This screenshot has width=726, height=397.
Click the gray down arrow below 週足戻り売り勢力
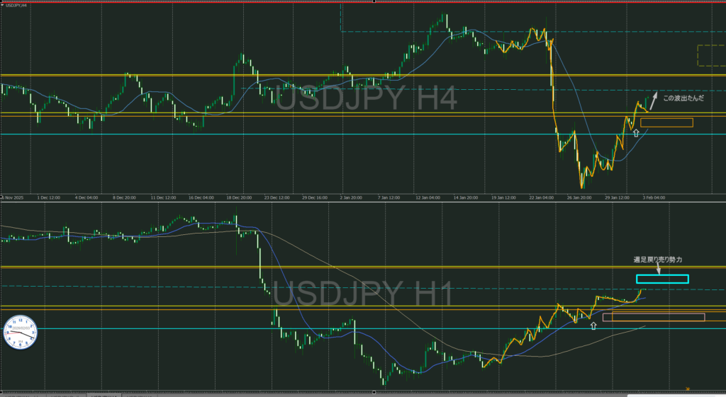click(659, 269)
